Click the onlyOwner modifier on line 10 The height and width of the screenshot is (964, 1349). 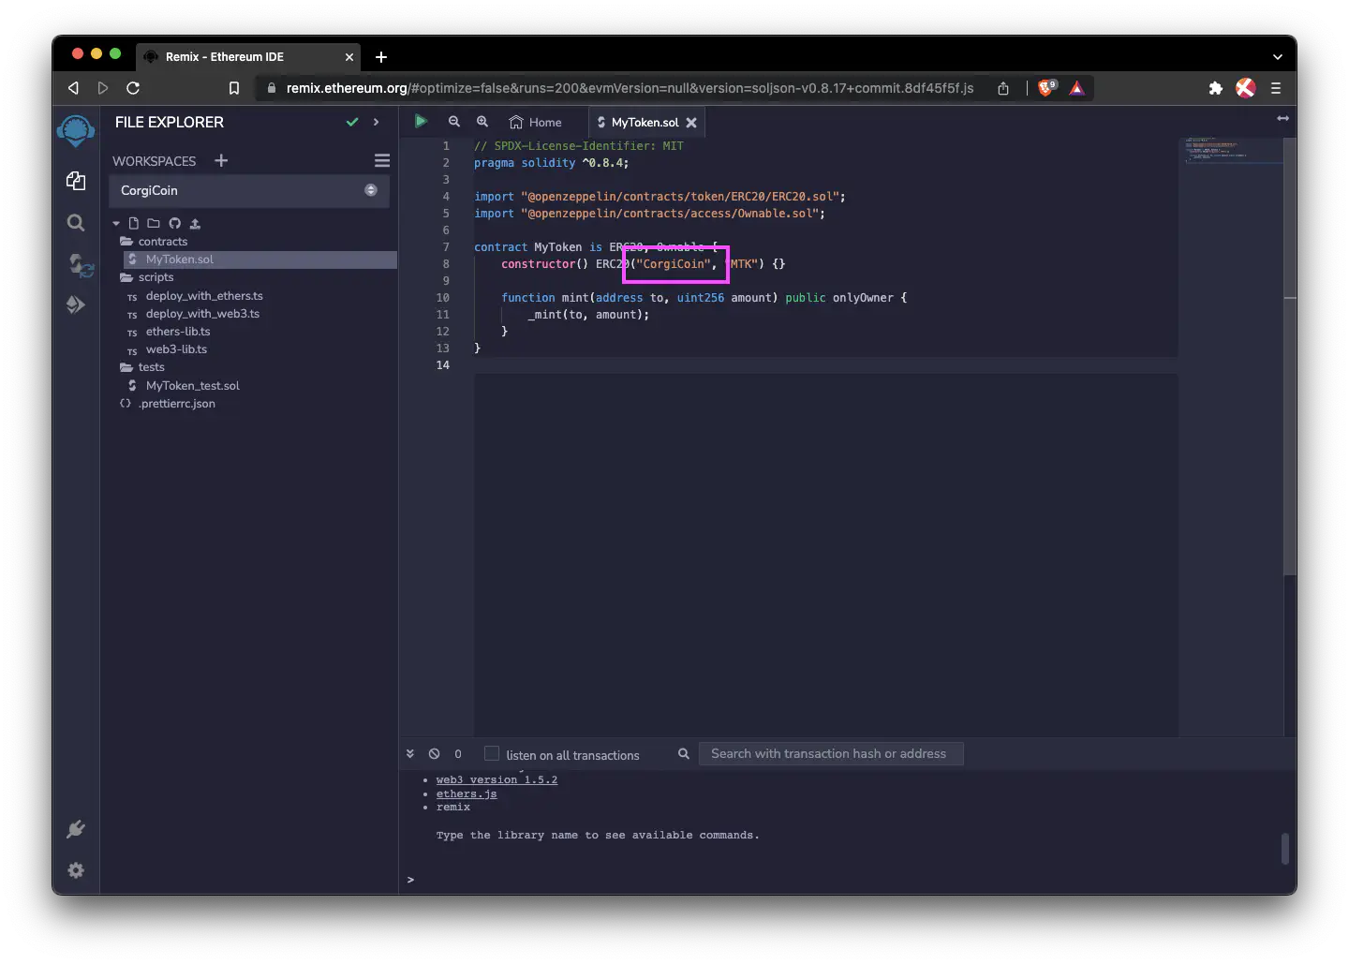pyautogui.click(x=863, y=298)
